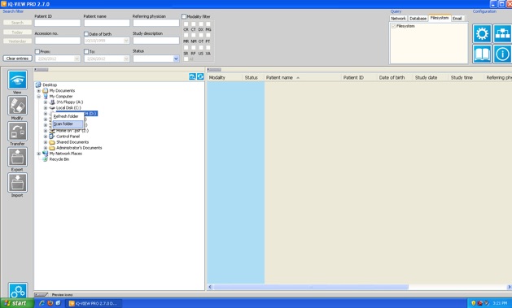Choose Refresh folder from the context menu
Image resolution: width=512 pixels, height=308 pixels.
pyautogui.click(x=68, y=116)
